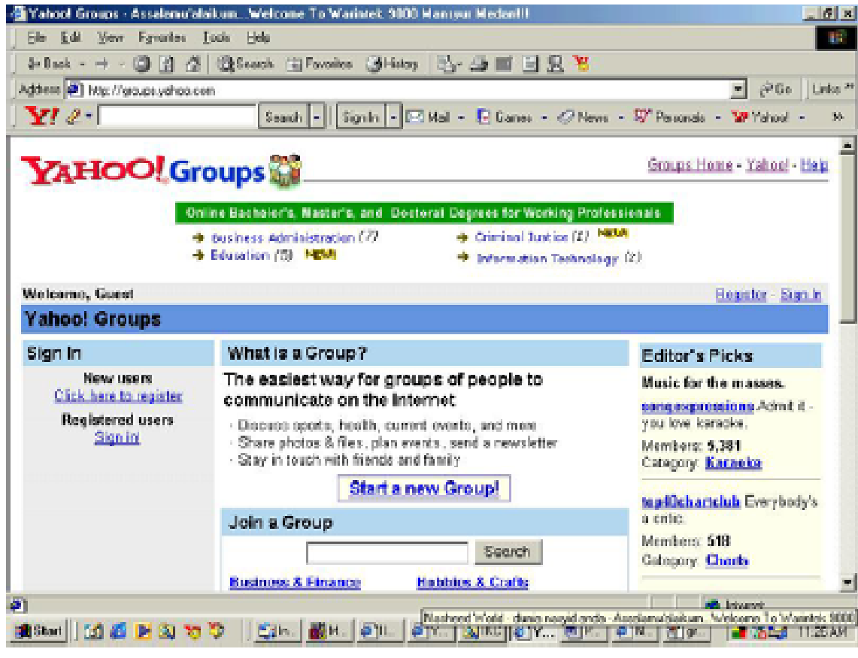
Task: Expand the Address bar dropdown
Action: click(738, 89)
